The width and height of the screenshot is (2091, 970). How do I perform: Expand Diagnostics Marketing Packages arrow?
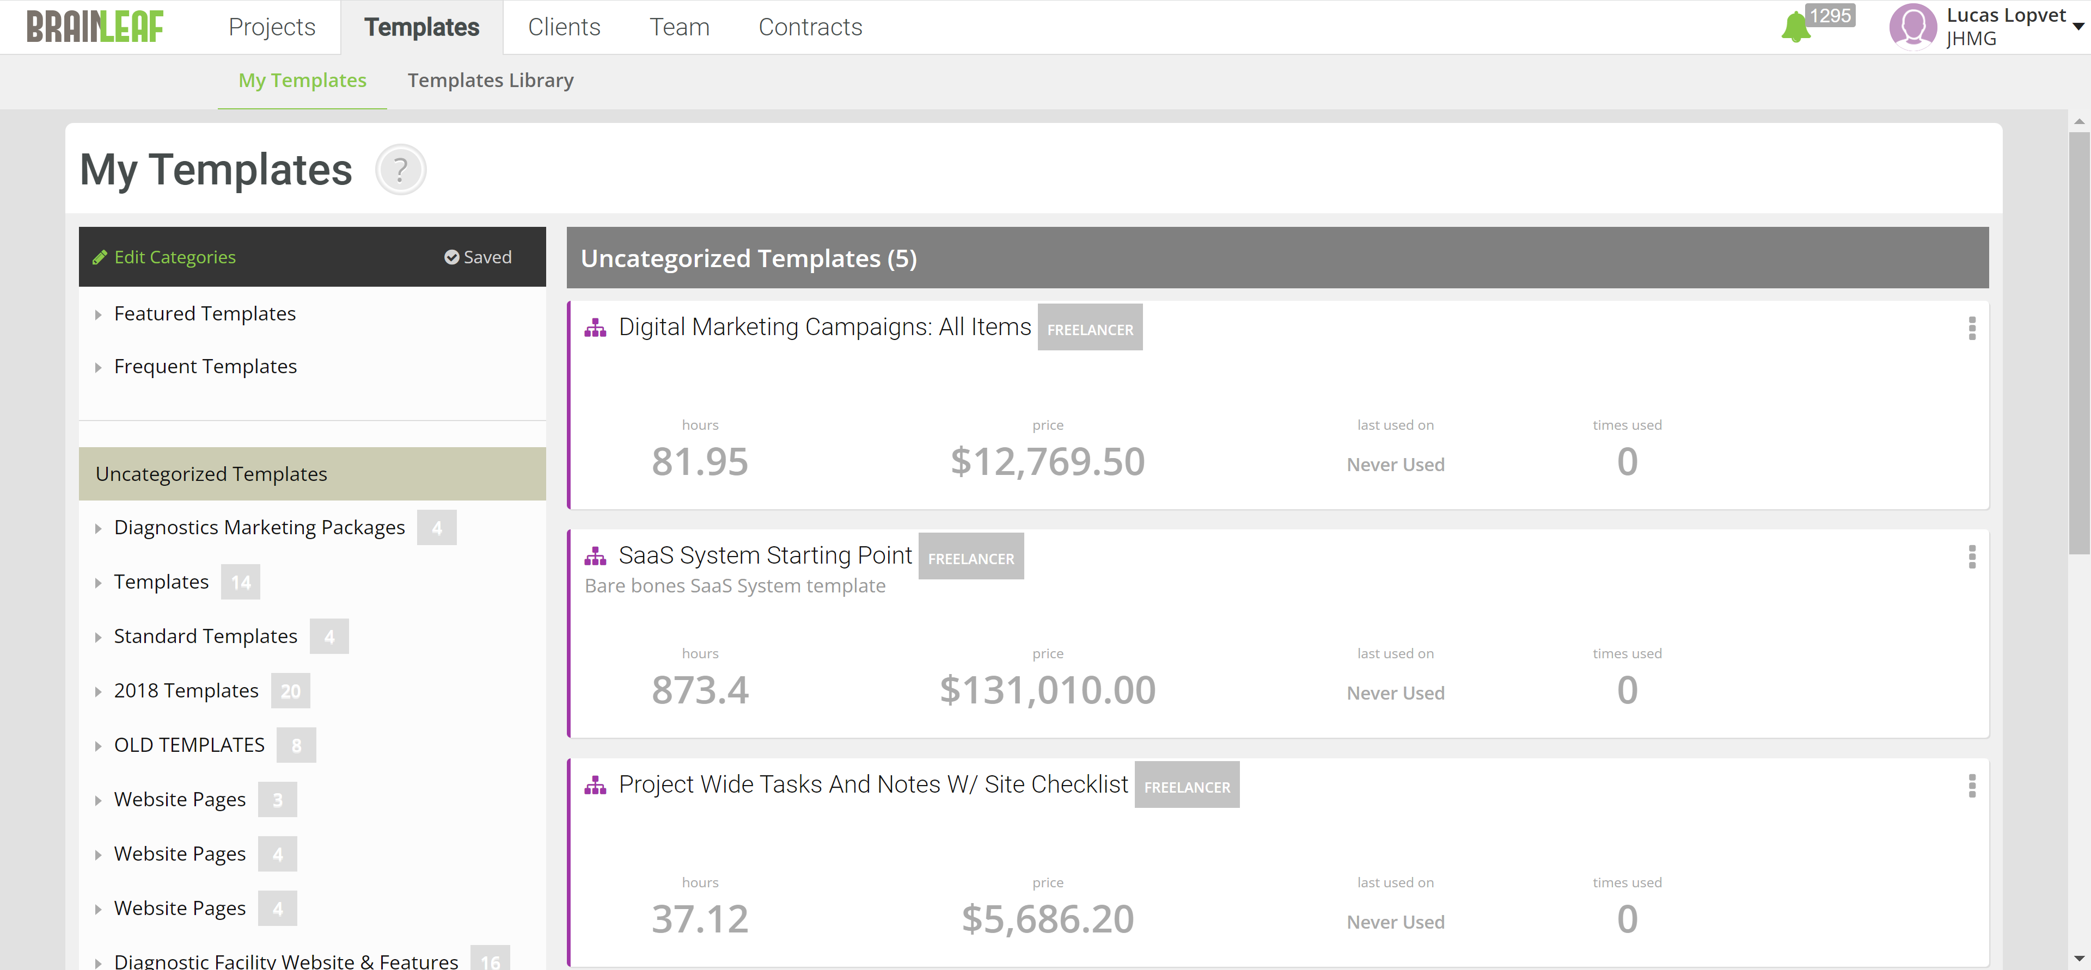98,529
